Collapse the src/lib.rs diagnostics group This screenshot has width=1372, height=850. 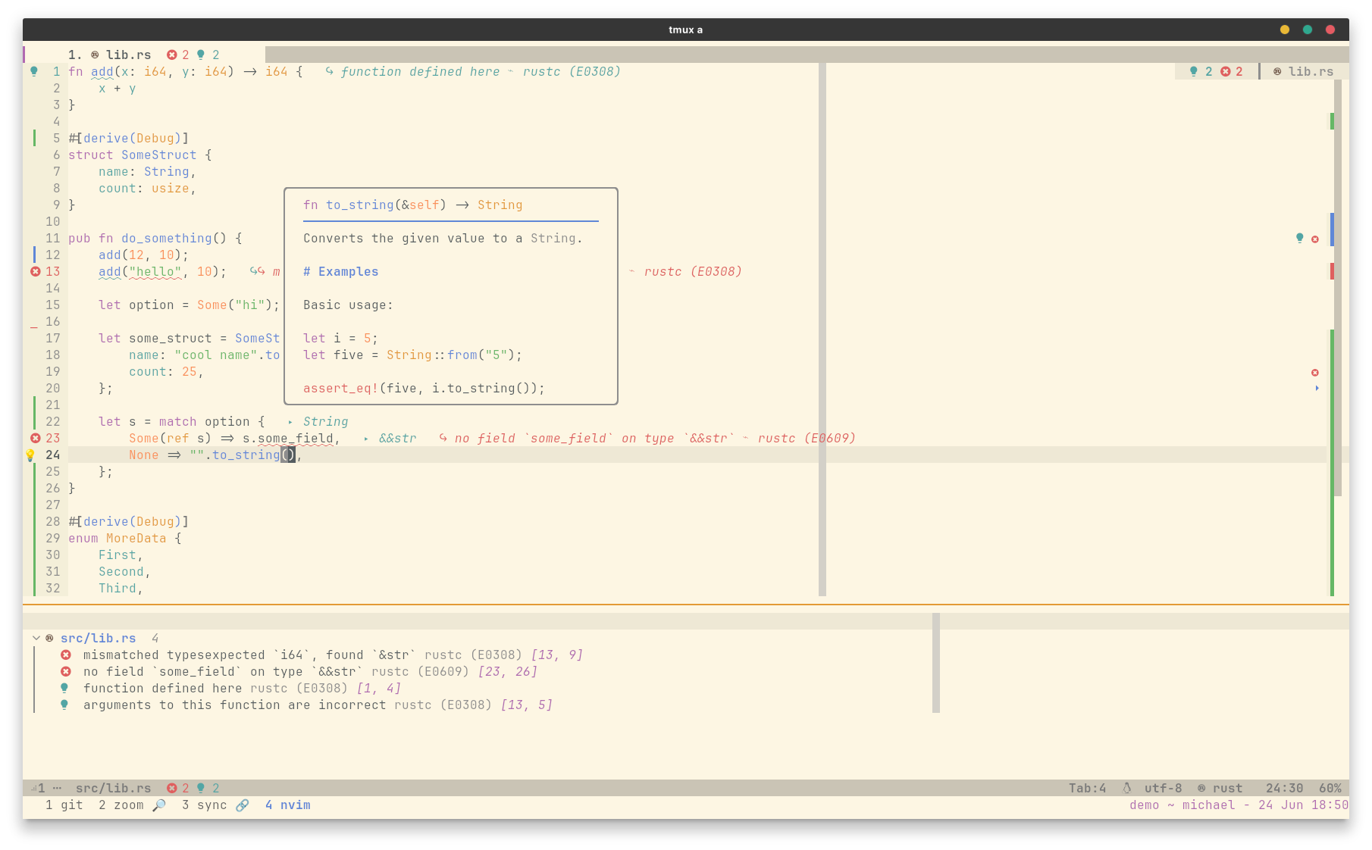pos(36,638)
